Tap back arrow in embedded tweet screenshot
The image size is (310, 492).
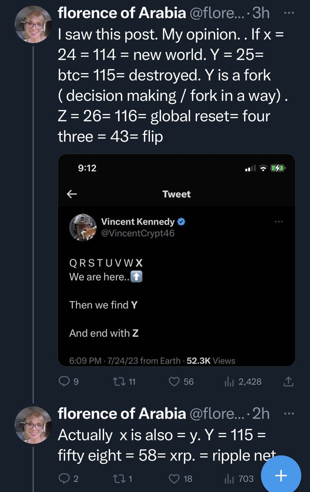(x=72, y=194)
